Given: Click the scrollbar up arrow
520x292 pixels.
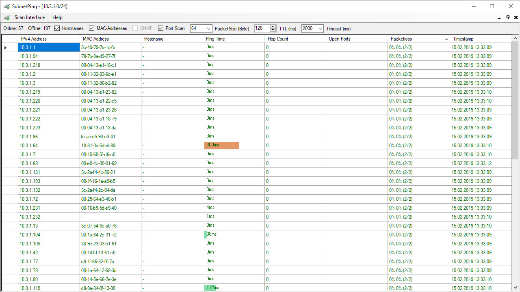Looking at the screenshot, I should pyautogui.click(x=516, y=39).
